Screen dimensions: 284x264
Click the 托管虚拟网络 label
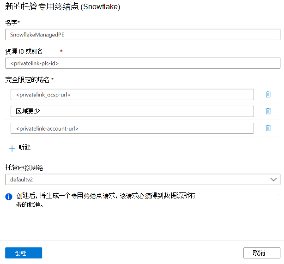(x=24, y=168)
